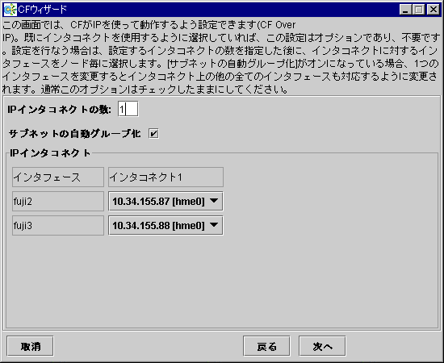Click the 次へ next button
444x363 pixels.
tap(322, 346)
